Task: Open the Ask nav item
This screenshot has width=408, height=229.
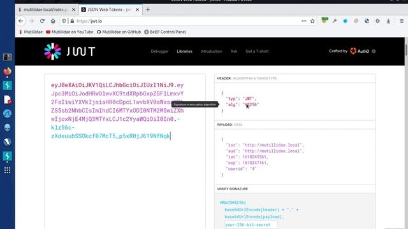Action: [234, 52]
